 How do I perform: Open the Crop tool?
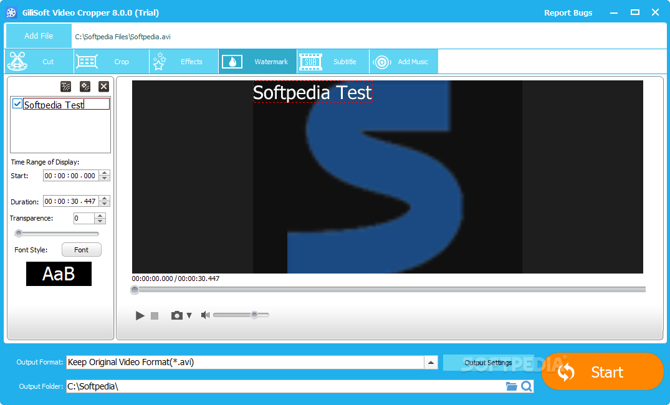112,62
